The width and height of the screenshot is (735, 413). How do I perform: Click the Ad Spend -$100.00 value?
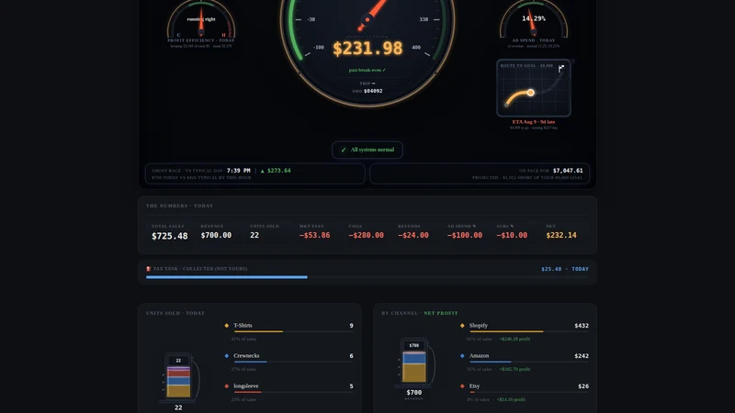[x=465, y=235]
